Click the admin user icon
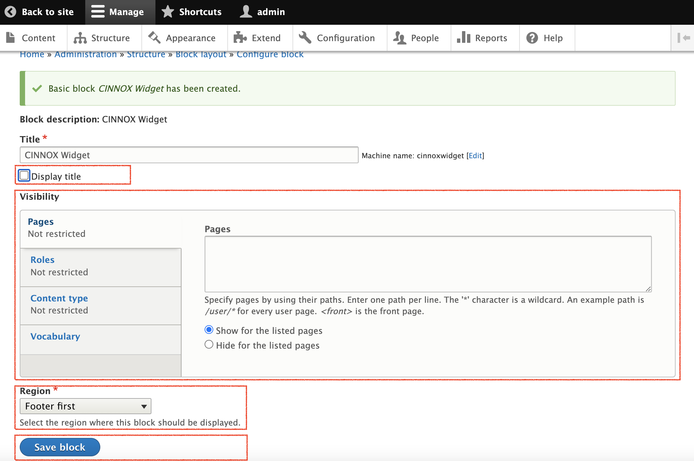 (246, 12)
